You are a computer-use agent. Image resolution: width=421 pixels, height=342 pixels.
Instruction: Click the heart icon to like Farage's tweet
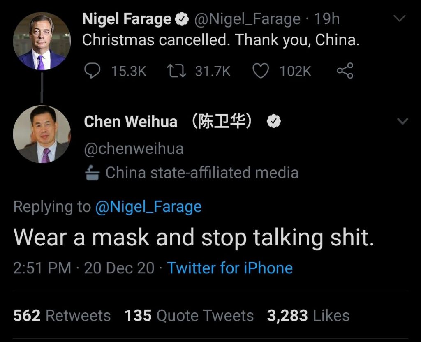(261, 70)
